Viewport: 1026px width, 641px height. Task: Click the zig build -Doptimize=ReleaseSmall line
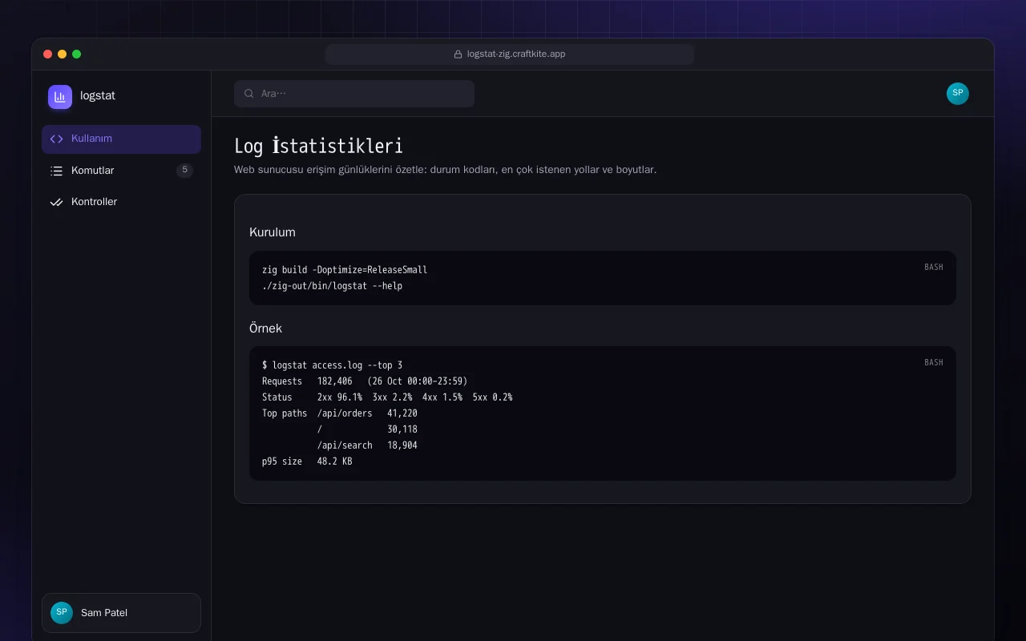[x=345, y=270]
